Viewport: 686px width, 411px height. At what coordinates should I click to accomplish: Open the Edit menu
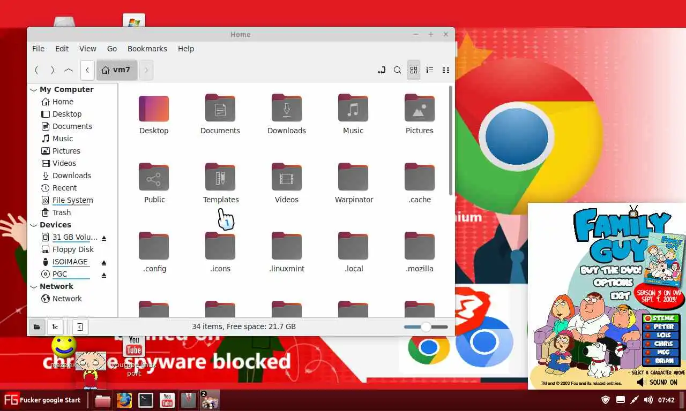62,49
